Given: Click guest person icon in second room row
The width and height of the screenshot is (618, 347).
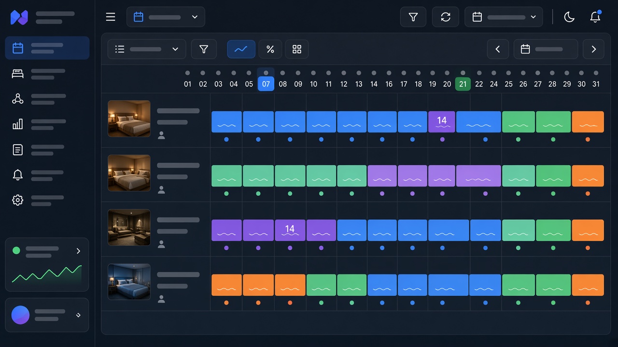Looking at the screenshot, I should (x=161, y=190).
